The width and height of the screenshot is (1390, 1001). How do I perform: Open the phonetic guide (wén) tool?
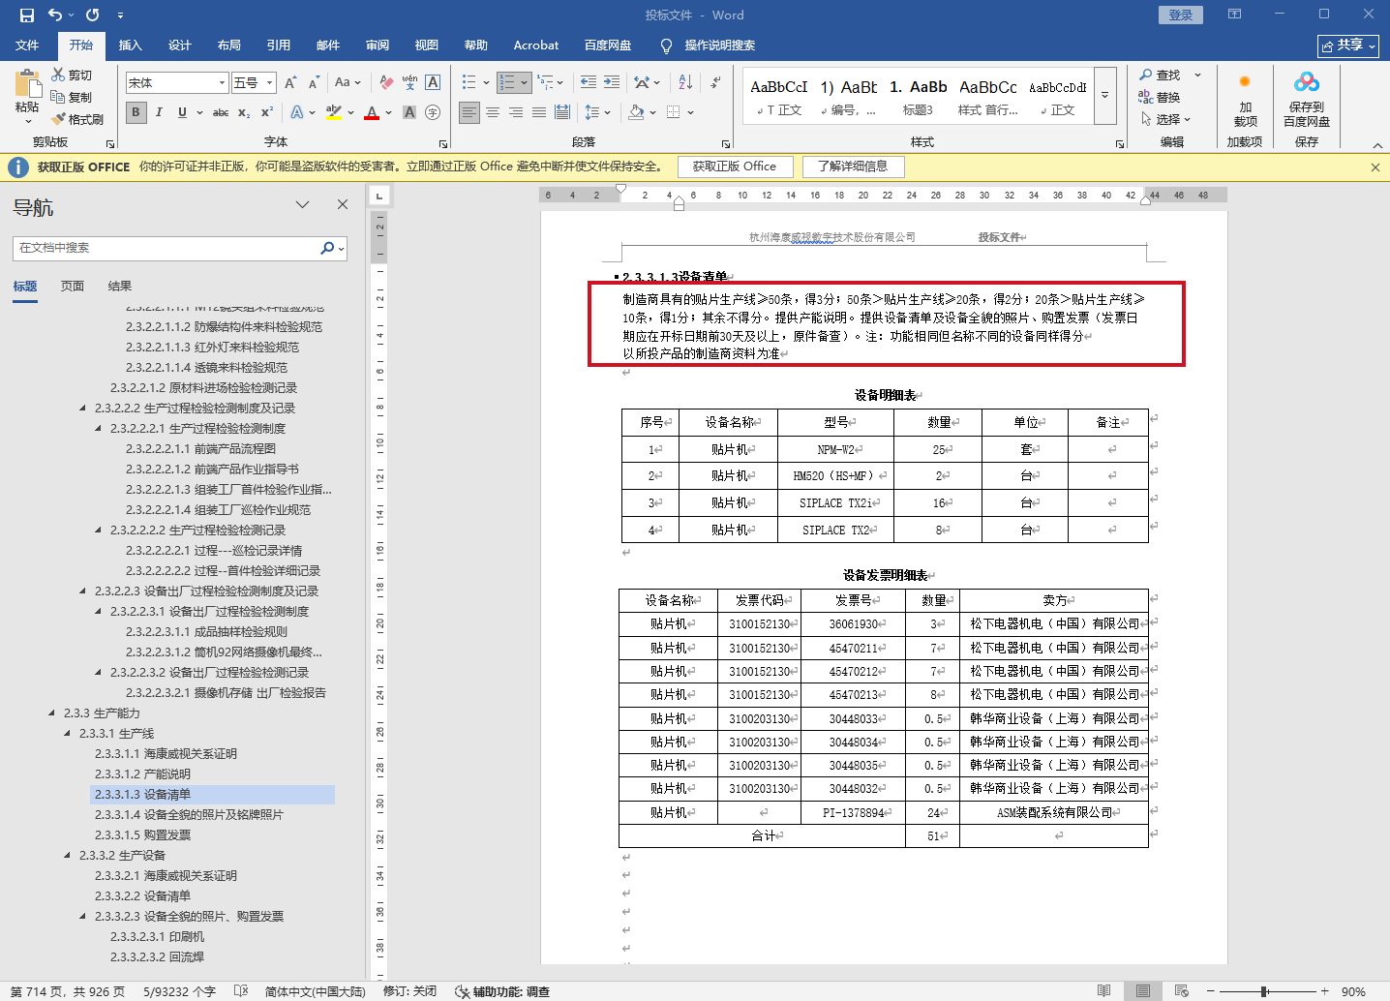pos(409,82)
